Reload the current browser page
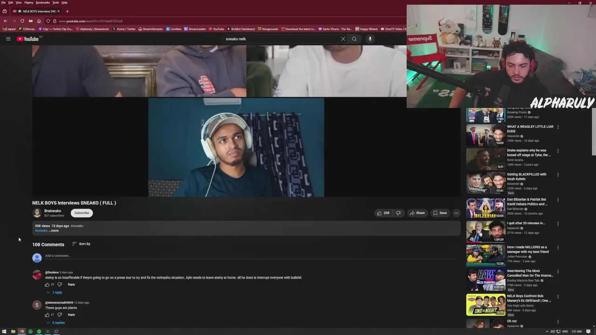The width and height of the screenshot is (596, 335). tap(22, 21)
